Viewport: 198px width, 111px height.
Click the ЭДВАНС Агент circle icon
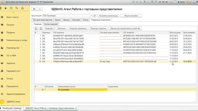coord(2,102)
